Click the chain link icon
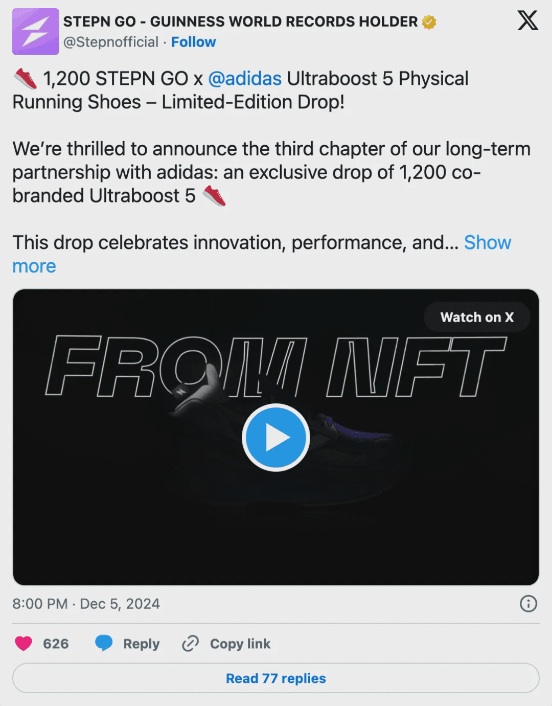Screen dimensions: 552x706 (x=190, y=643)
